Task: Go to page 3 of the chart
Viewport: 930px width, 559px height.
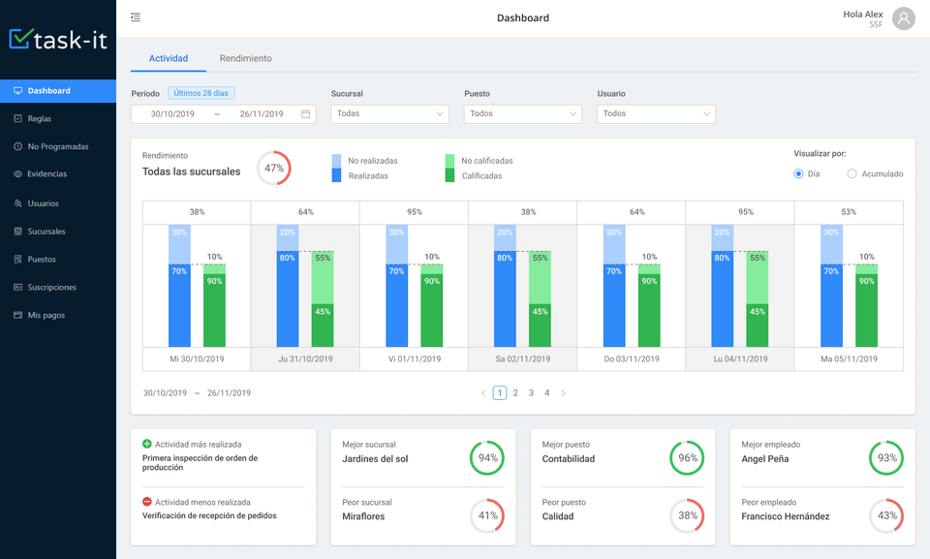Action: [532, 392]
